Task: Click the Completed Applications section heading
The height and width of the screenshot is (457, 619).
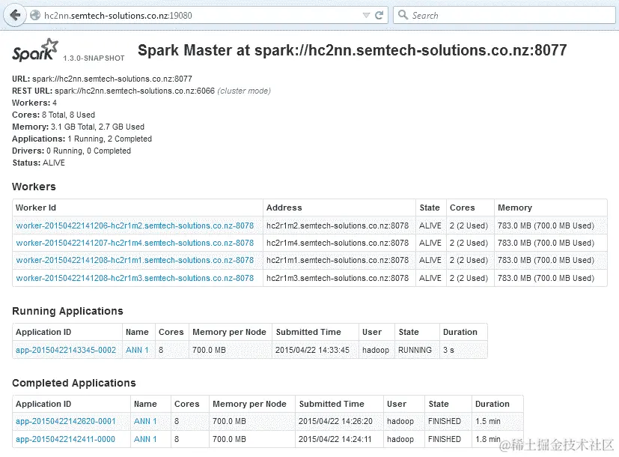Action: 74,383
